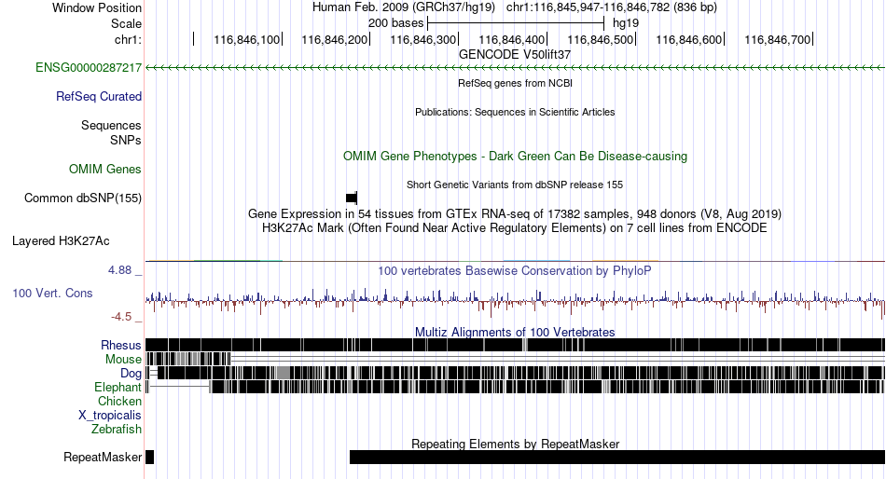Click the black dbSNP variant marker
This screenshot has width=886, height=479.
[352, 198]
